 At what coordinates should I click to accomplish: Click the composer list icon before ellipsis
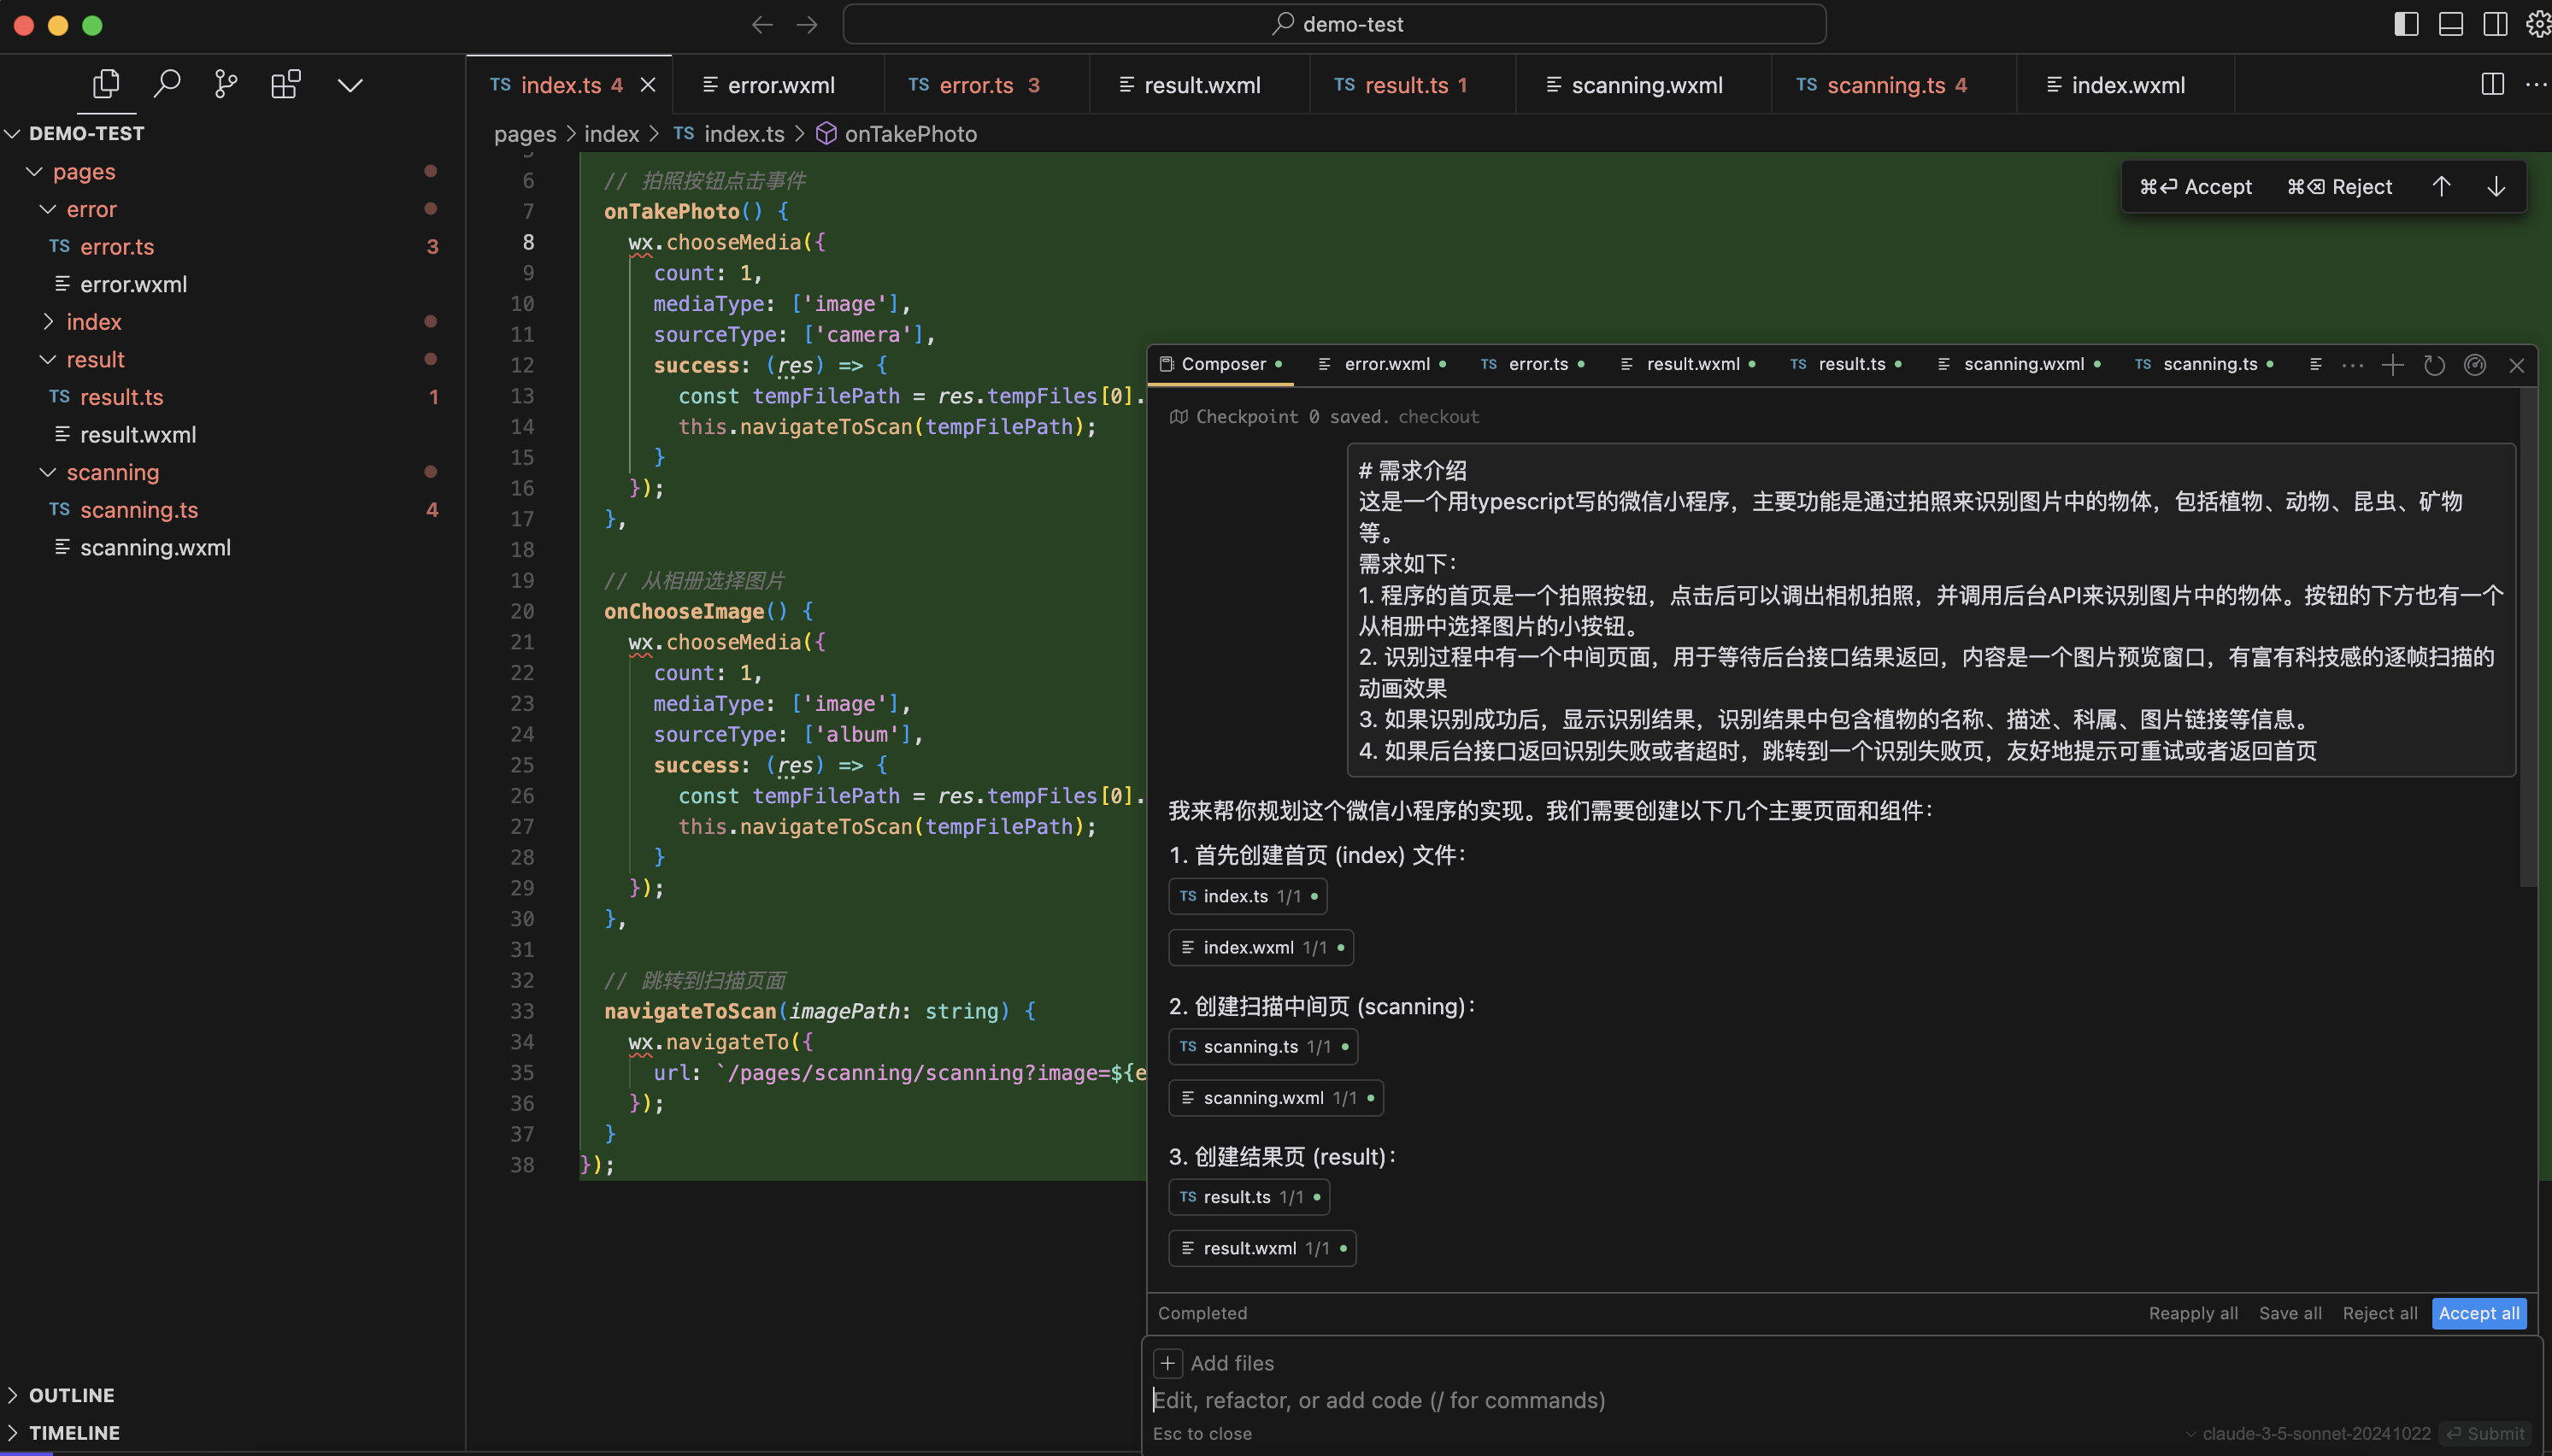pyautogui.click(x=2315, y=364)
